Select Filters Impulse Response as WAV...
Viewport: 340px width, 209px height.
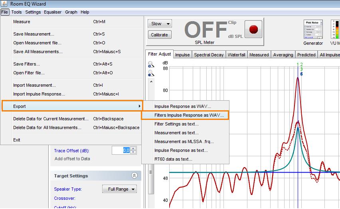coord(186,115)
